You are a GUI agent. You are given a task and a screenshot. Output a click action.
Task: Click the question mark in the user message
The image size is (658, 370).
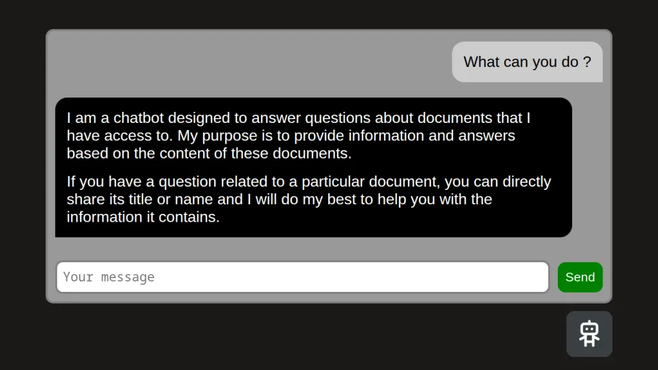[587, 62]
